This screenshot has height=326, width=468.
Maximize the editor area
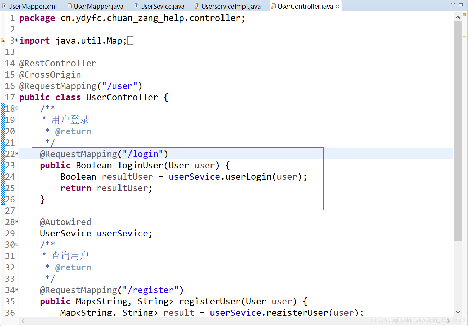point(461,4)
